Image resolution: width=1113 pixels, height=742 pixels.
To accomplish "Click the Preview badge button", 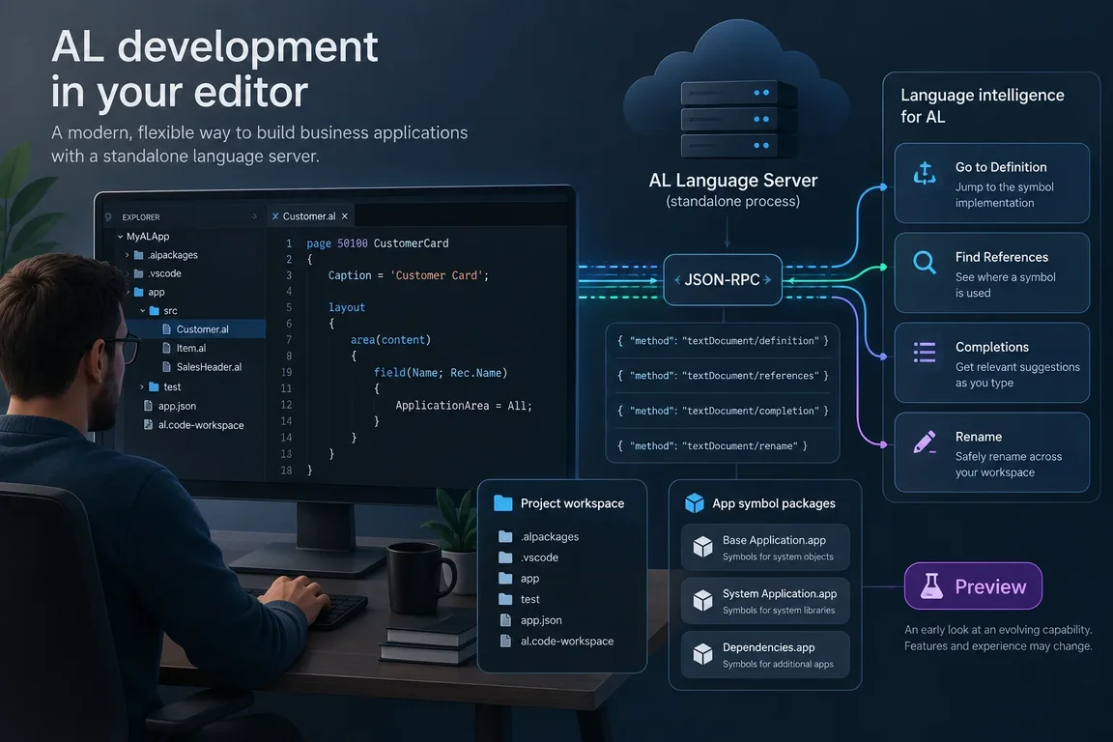I will (x=973, y=585).
